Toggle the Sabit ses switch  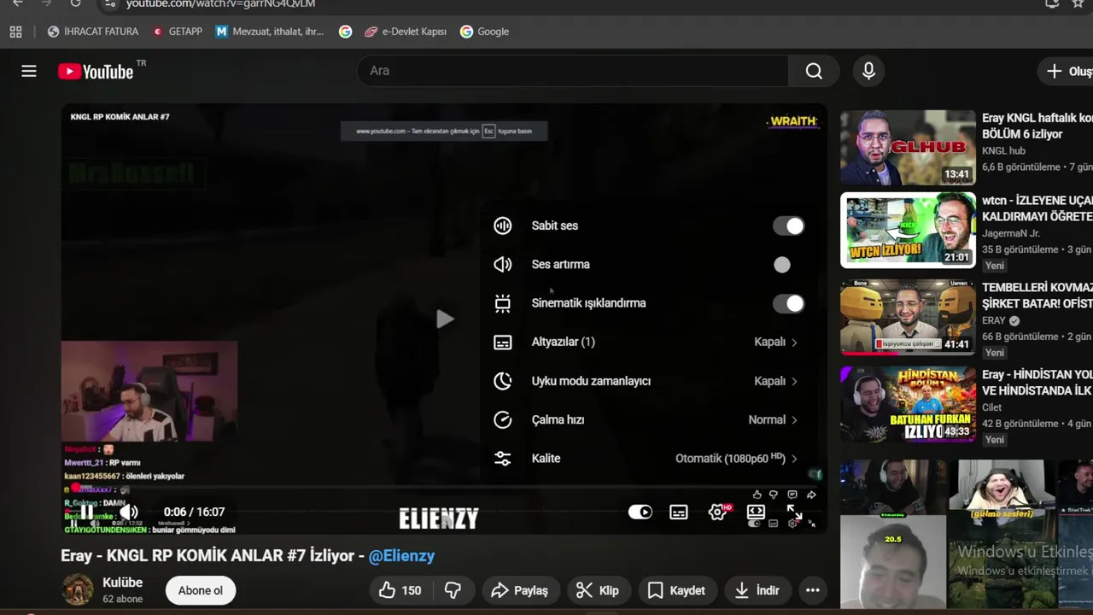click(788, 225)
